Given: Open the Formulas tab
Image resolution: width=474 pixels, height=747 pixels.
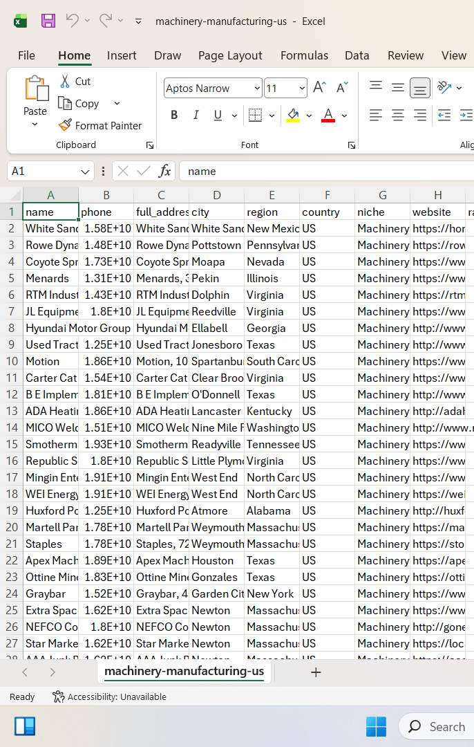Looking at the screenshot, I should point(304,56).
